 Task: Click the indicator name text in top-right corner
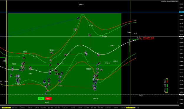pyautogui.click(x=169, y=1)
